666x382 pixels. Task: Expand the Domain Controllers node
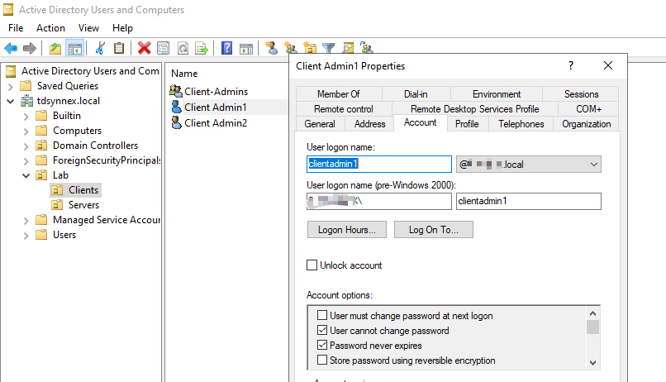click(x=26, y=146)
